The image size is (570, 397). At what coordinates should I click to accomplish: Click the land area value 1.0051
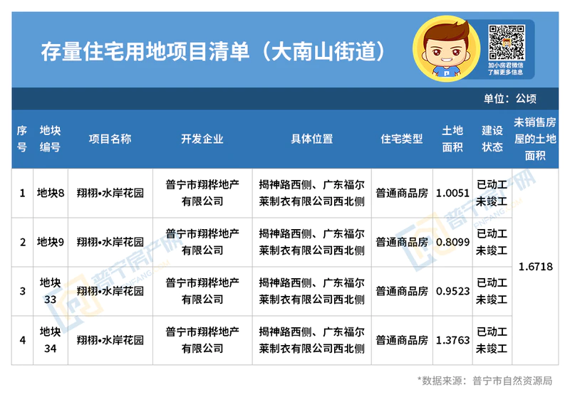(452, 193)
